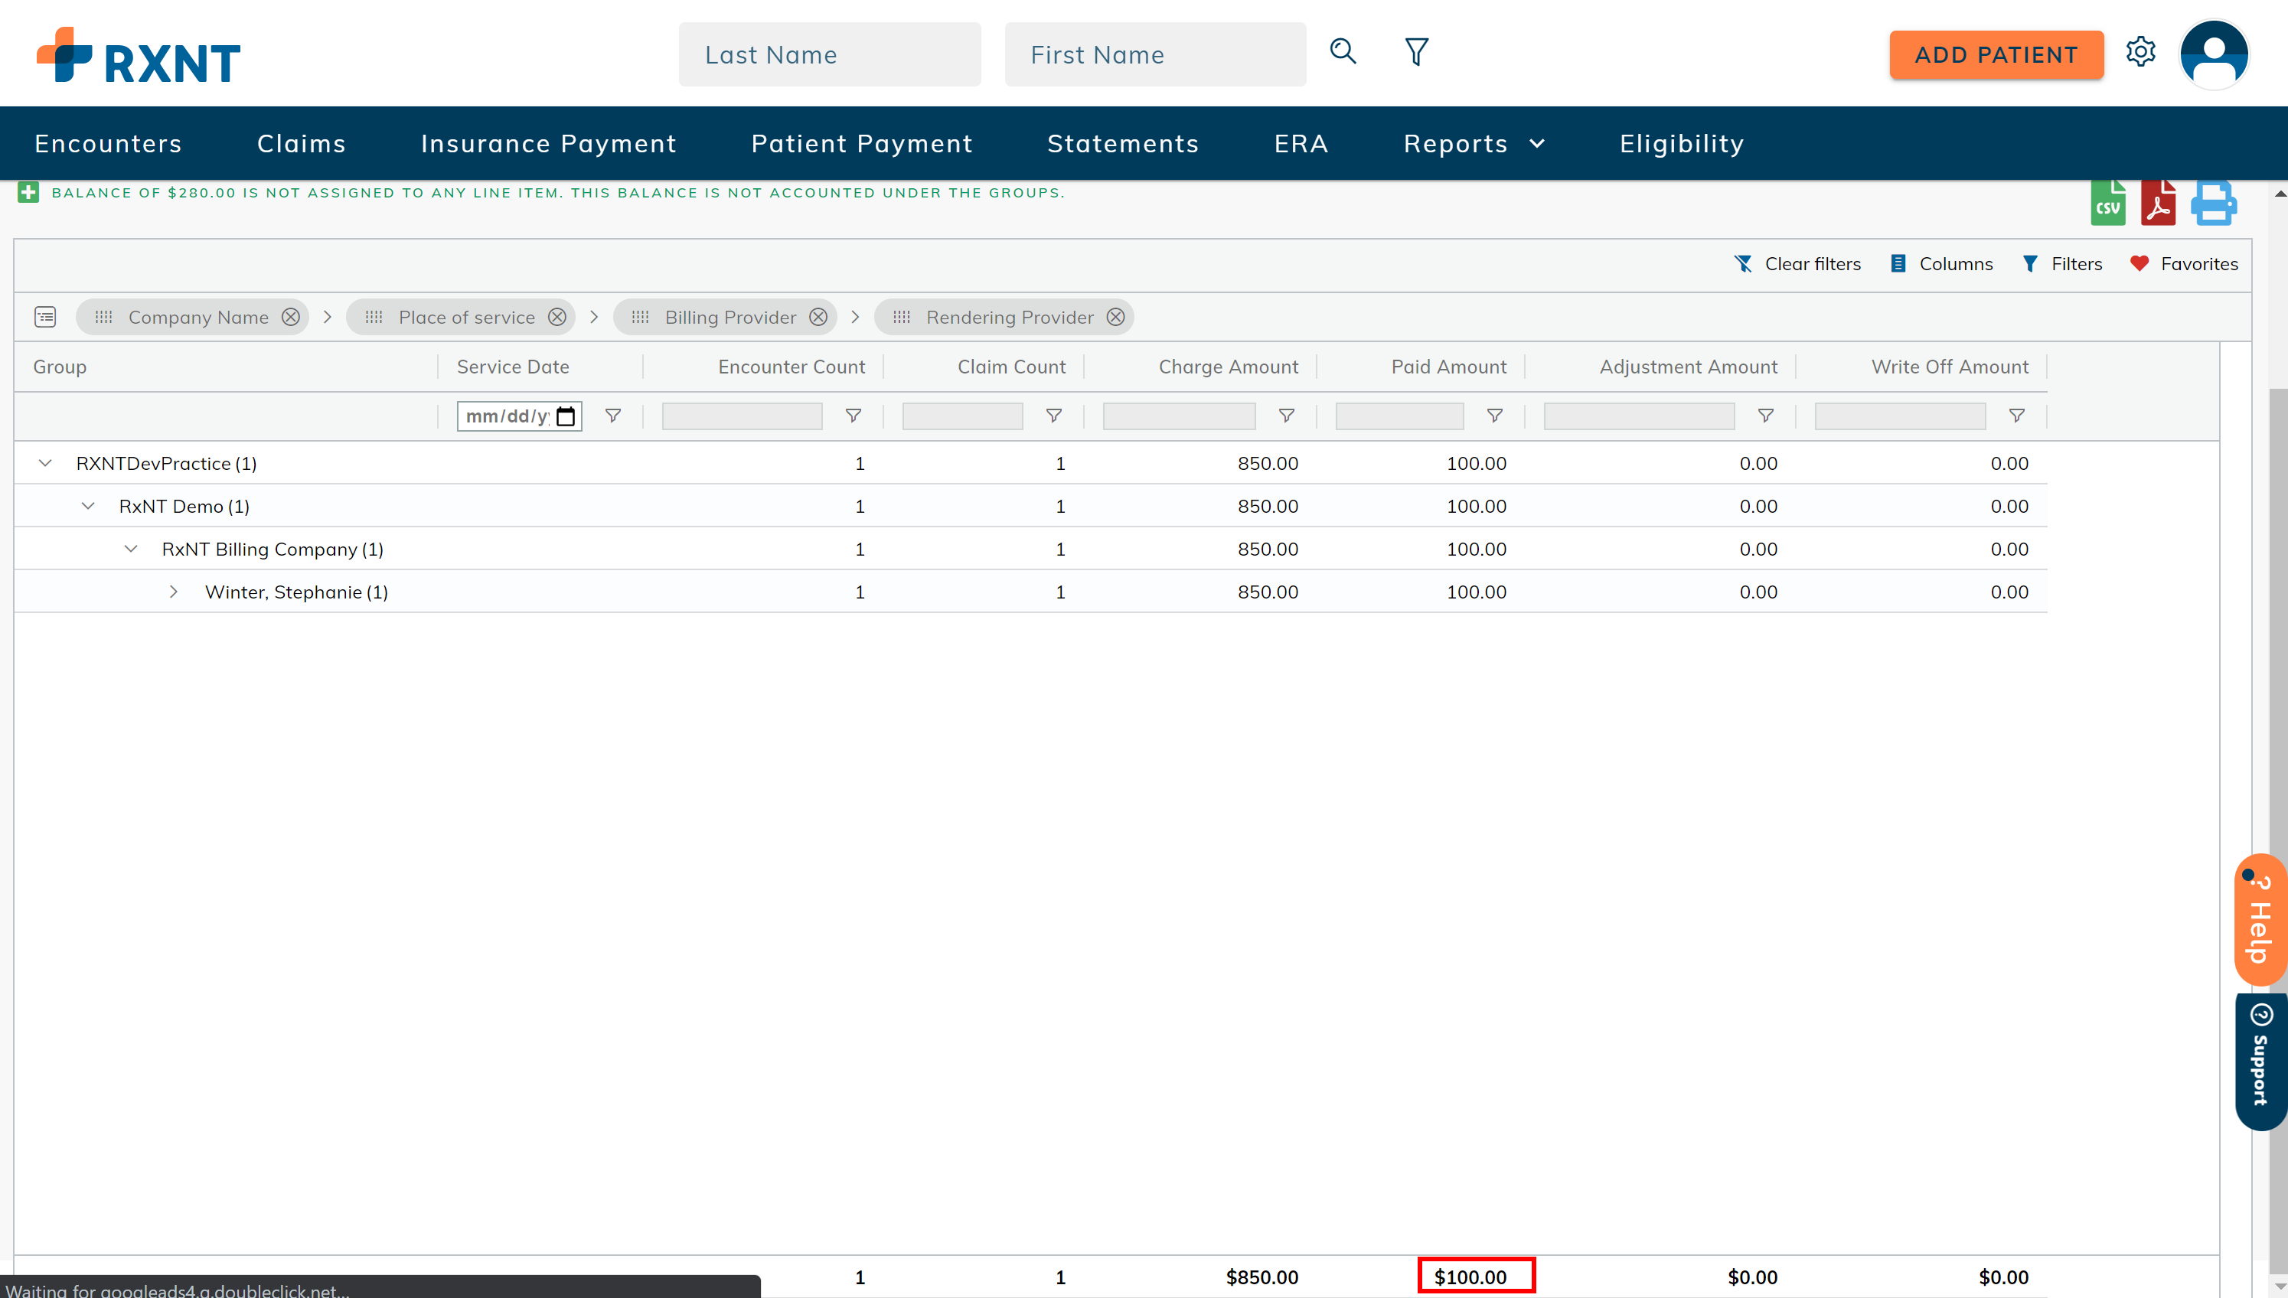Open Patient Payment section
The width and height of the screenshot is (2288, 1298).
click(x=861, y=144)
